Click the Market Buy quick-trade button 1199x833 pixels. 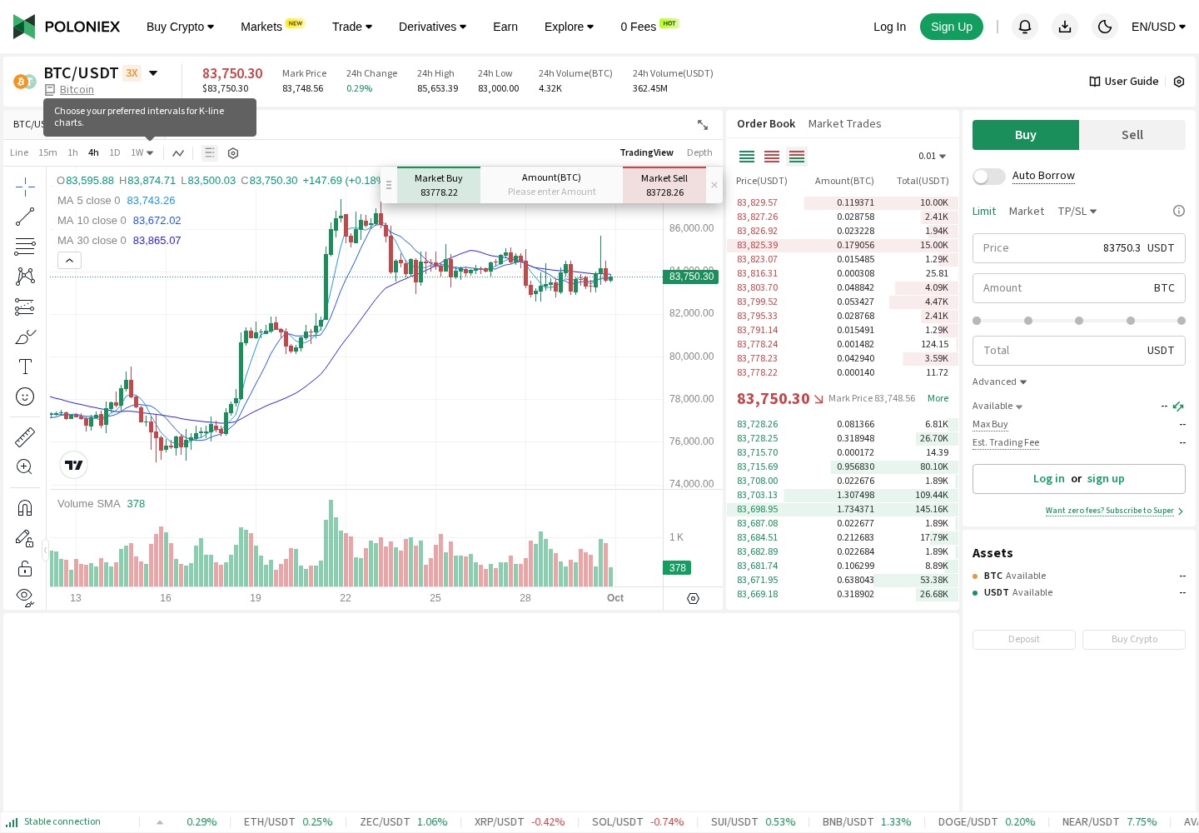[439, 185]
